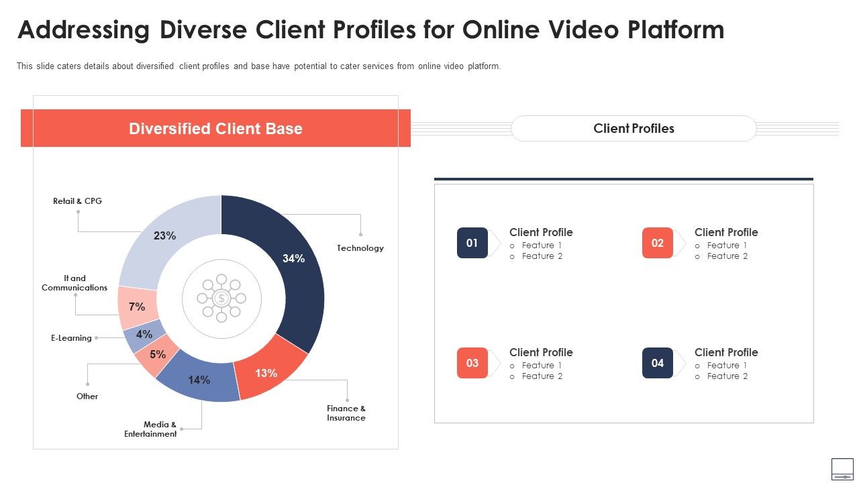Select the 5% Other segment
This screenshot has height=483, width=859.
click(156, 356)
